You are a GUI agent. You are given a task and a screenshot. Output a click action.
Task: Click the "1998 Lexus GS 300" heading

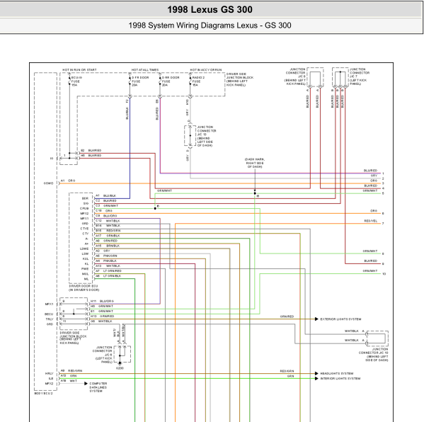[210, 9]
